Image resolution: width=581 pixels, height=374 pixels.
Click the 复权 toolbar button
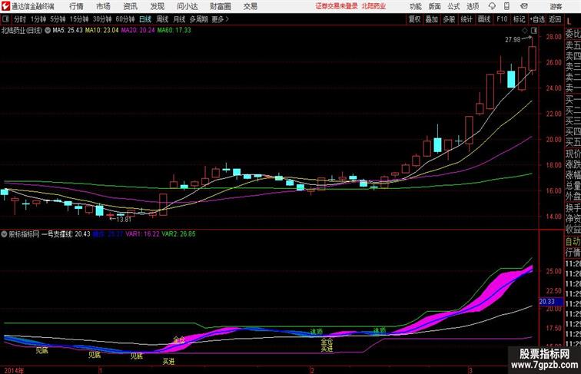tap(414, 19)
